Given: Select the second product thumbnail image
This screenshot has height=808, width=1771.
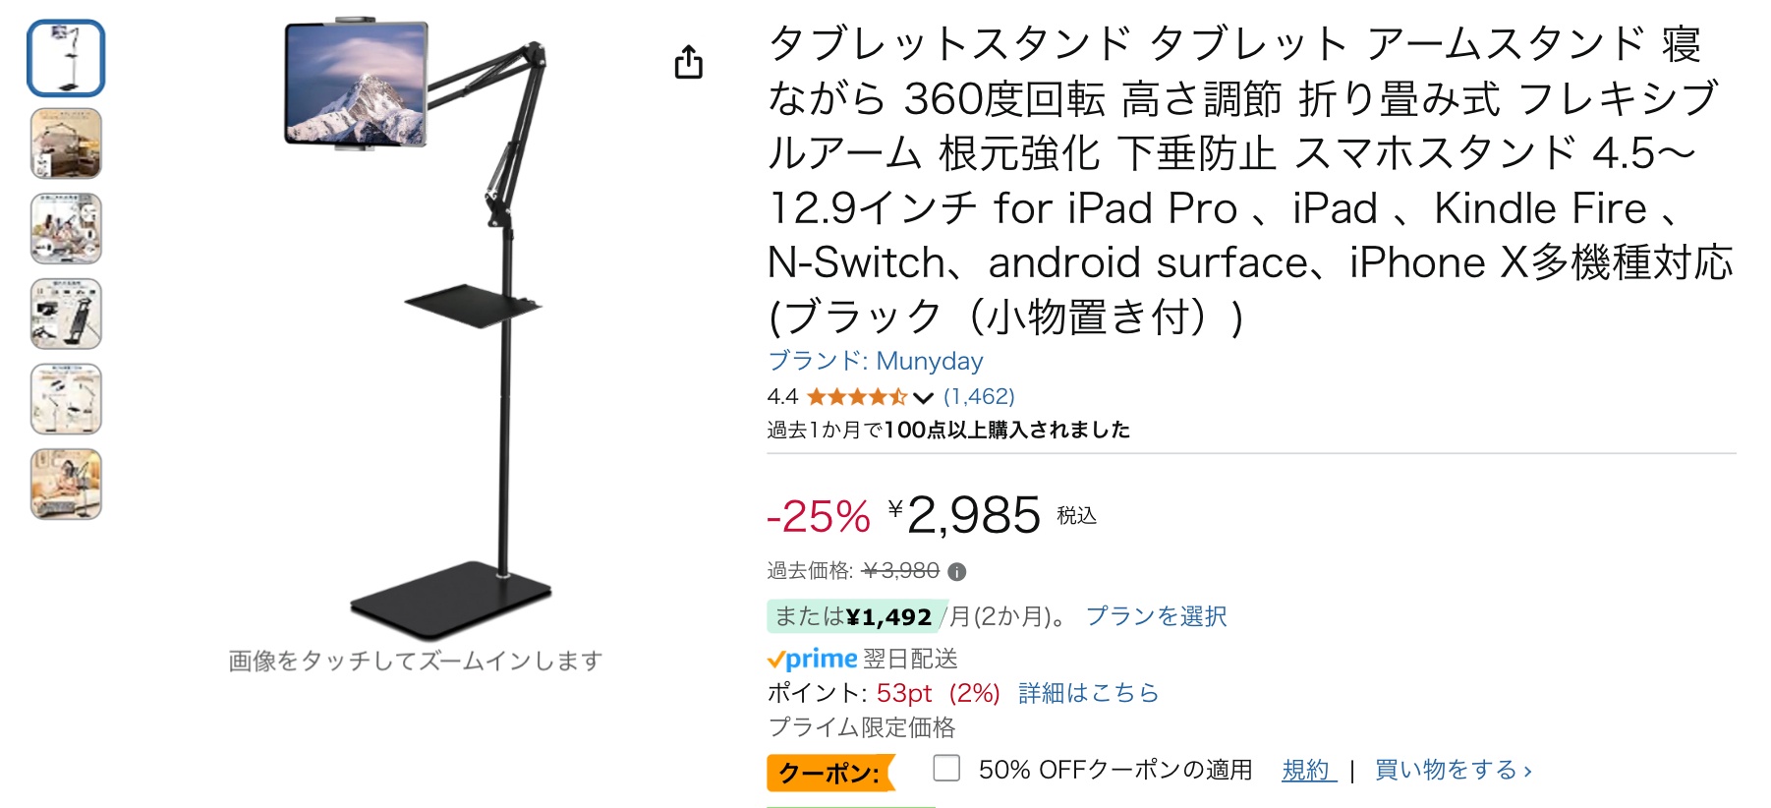Looking at the screenshot, I should point(66,144).
